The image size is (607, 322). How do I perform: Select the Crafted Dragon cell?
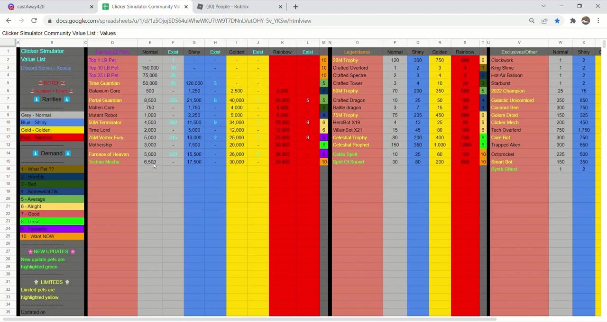point(357,100)
